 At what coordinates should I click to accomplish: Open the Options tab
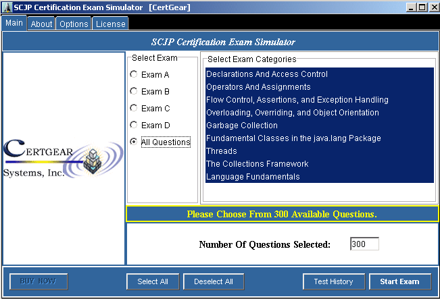tap(74, 24)
